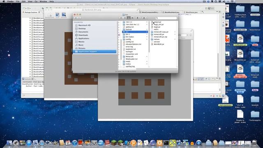This screenshot has height=148, width=263.
Task: Select BlockDirt.java in Package Explorer
Action: point(38,60)
